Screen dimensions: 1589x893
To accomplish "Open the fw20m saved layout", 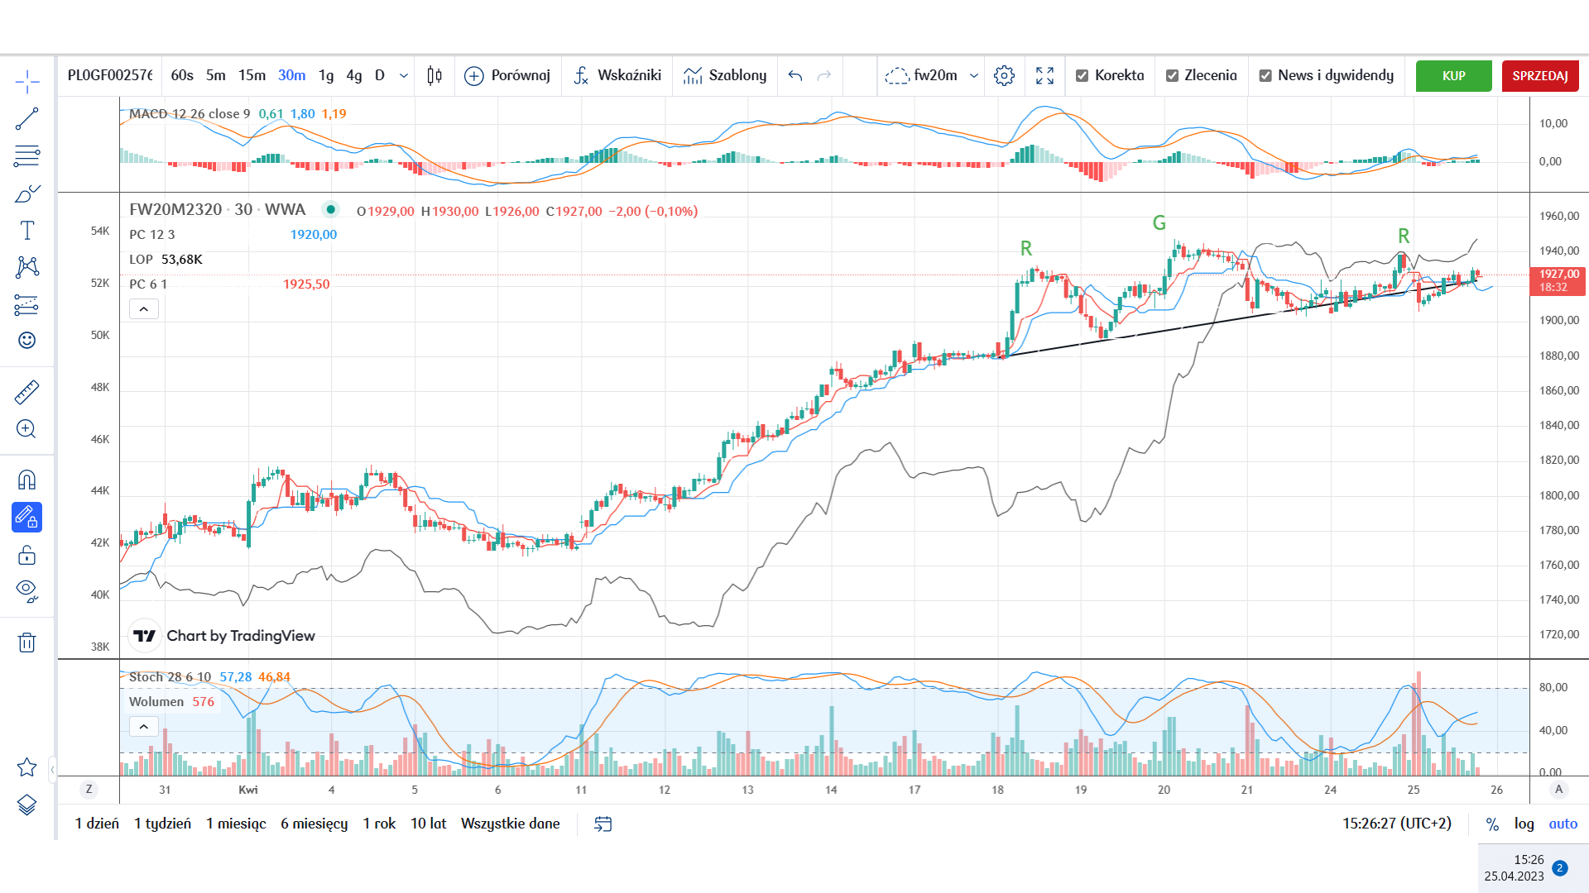I will [921, 75].
